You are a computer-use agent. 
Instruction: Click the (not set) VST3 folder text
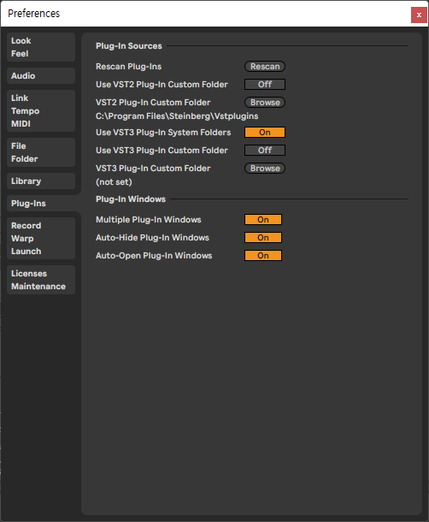click(x=114, y=182)
